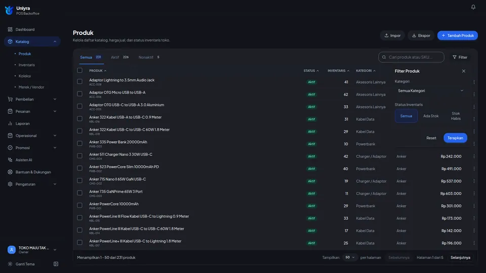Toggle the Filter button
Image resolution: width=486 pixels, height=273 pixels.
(x=460, y=57)
